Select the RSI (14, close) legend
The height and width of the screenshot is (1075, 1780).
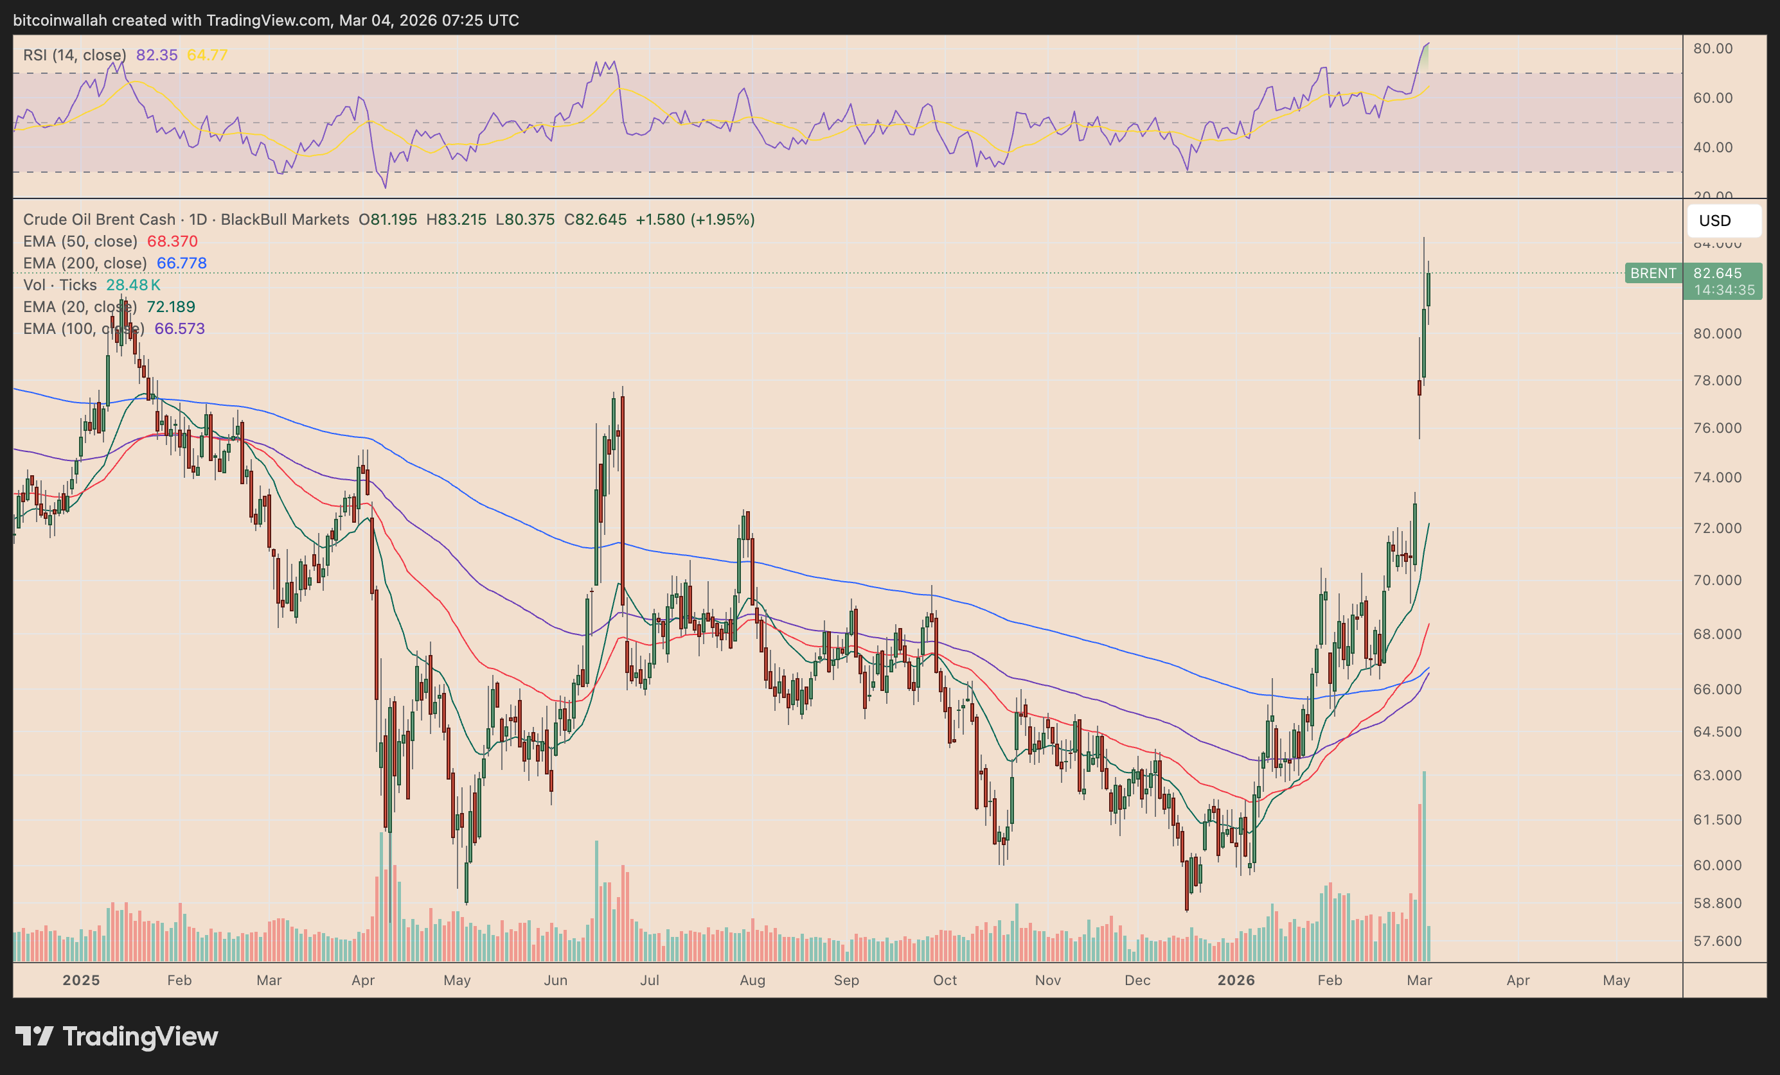75,55
